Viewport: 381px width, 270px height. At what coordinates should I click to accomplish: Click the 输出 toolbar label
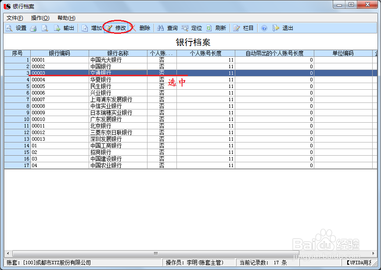(69, 28)
